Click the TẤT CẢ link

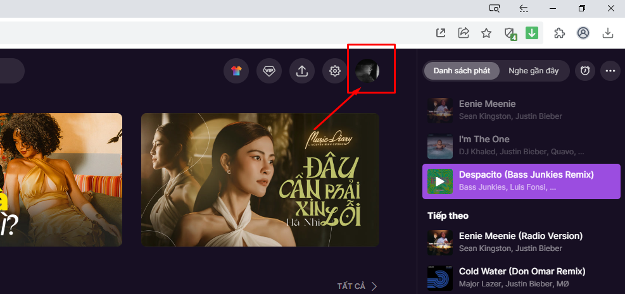pos(351,286)
